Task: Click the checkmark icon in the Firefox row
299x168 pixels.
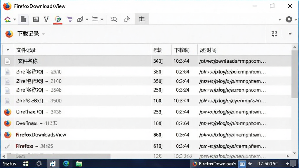Action: pos(7,146)
